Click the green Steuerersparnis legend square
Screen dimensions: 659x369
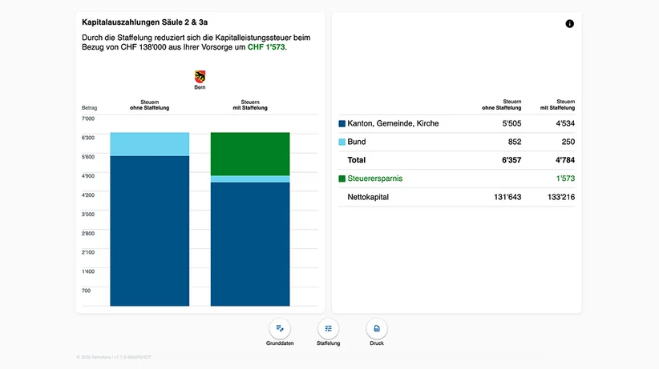pyautogui.click(x=342, y=178)
